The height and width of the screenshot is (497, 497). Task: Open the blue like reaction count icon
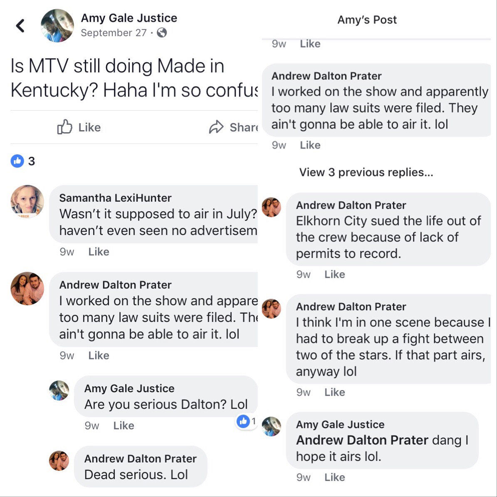(17, 161)
